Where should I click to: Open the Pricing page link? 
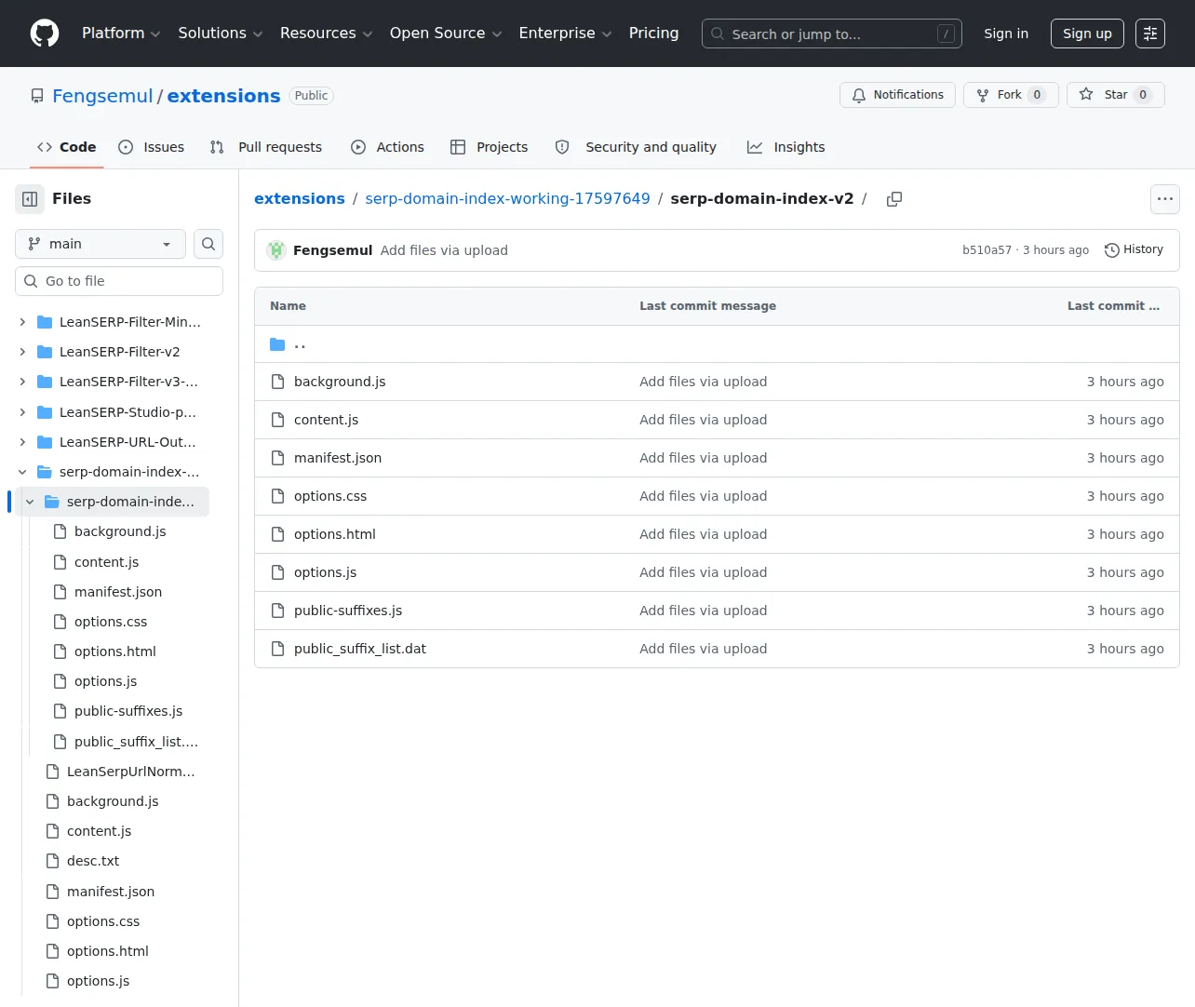tap(654, 34)
